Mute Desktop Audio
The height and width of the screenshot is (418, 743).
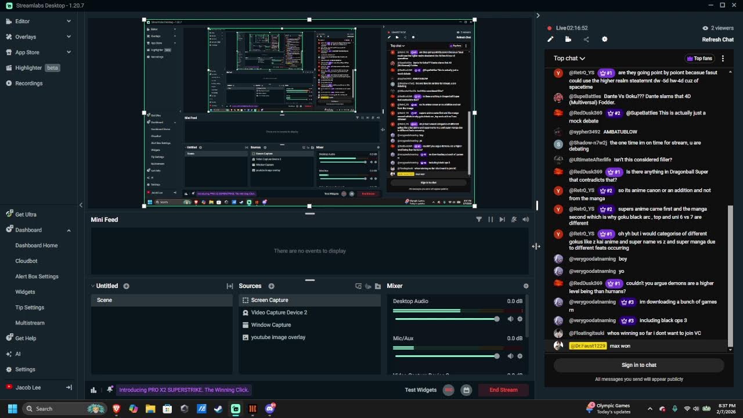tap(510, 319)
